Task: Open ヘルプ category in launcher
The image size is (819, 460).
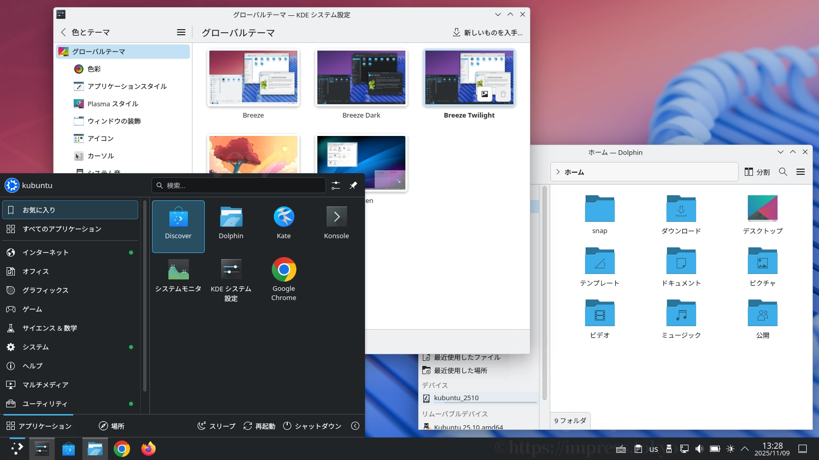Action: (70, 366)
